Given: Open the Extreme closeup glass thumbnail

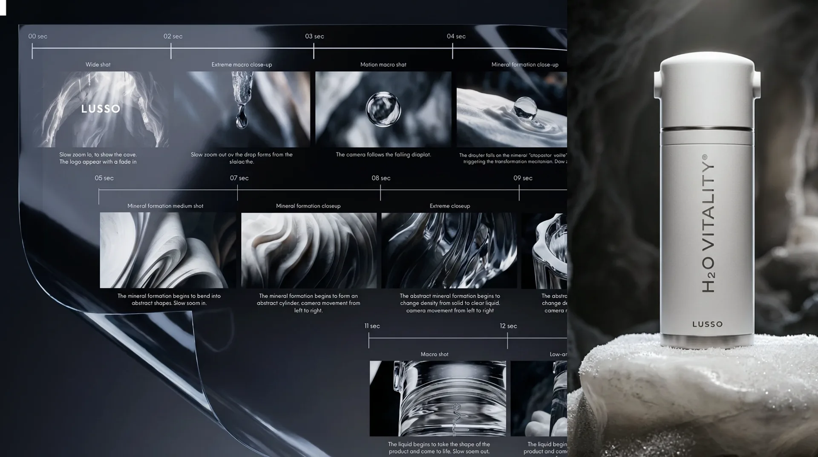Looking at the screenshot, I should [x=449, y=250].
